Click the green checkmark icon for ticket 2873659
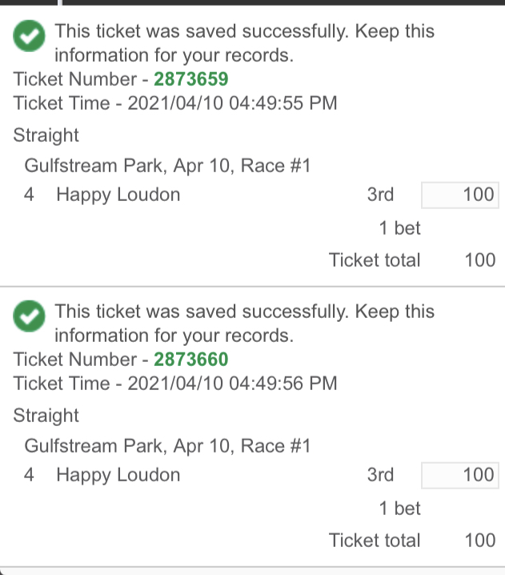The image size is (505, 575). 29,35
